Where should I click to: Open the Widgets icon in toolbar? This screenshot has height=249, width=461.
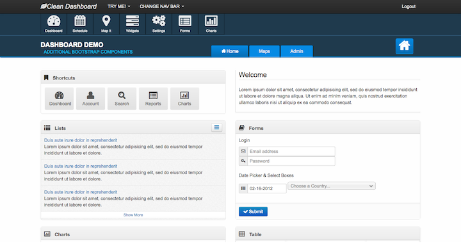pyautogui.click(x=133, y=24)
